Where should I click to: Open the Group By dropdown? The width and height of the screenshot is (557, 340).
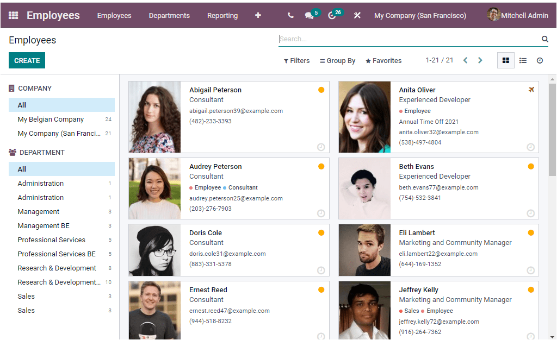(337, 60)
